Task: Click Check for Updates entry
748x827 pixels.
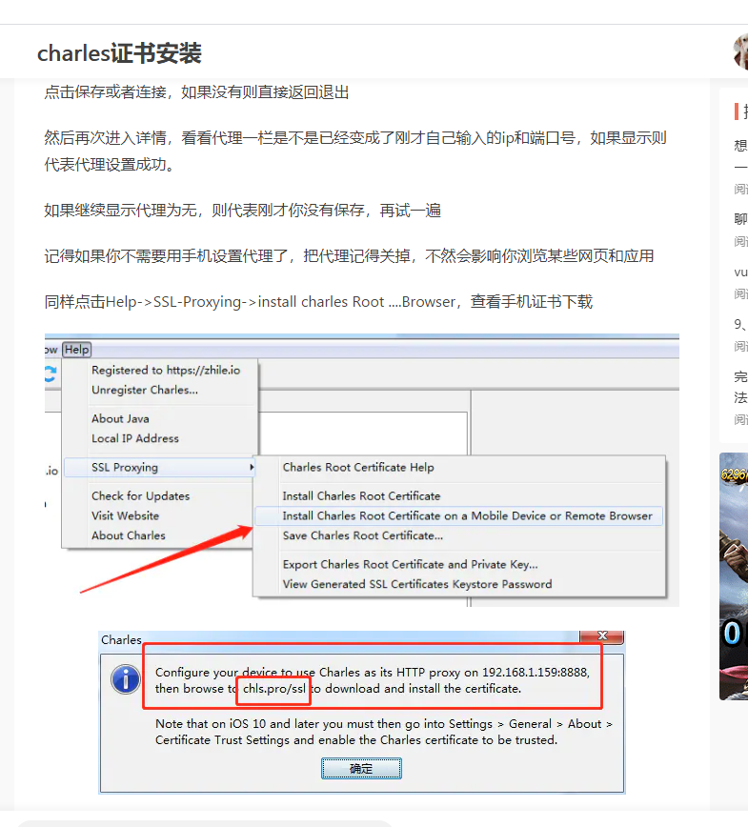Action: click(140, 496)
